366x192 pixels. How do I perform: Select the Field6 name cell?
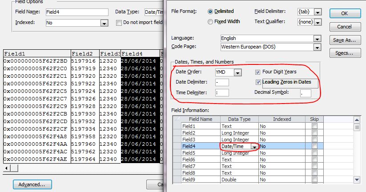point(201,160)
